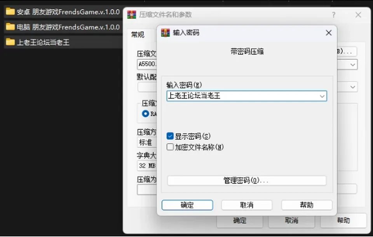Select the file name 电脑 朋友游戏FrendsGame.v.1.0.0
Viewport: 373px width, 237px height.
68,27
